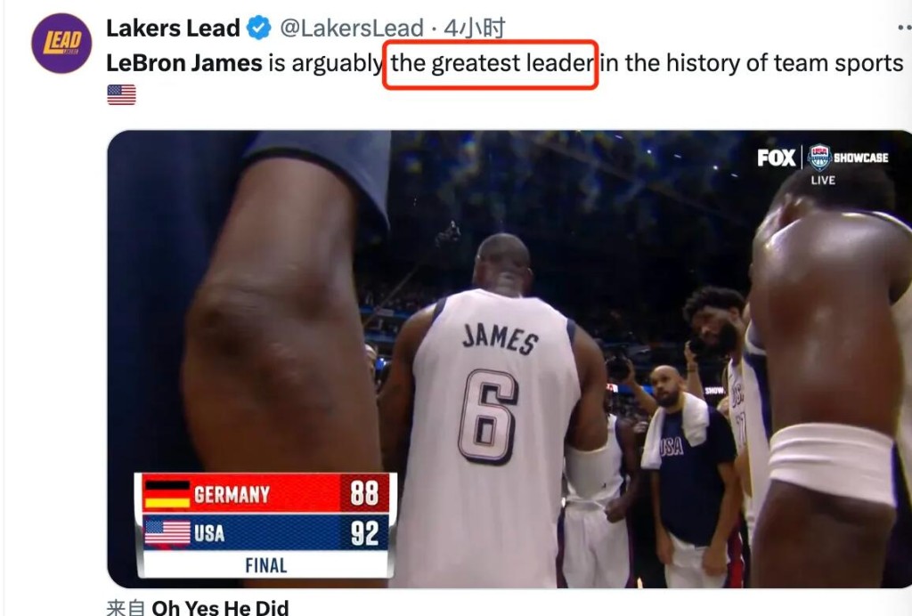Open the Oh Yes He Did source link
This screenshot has width=912, height=616.
coord(220,608)
